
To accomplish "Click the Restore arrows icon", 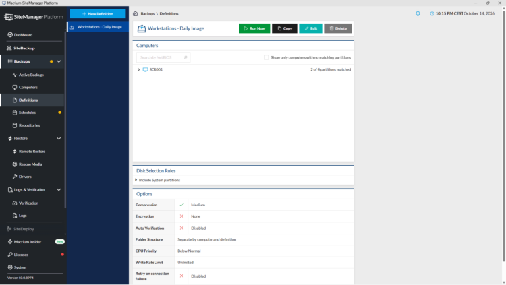I will [10, 139].
